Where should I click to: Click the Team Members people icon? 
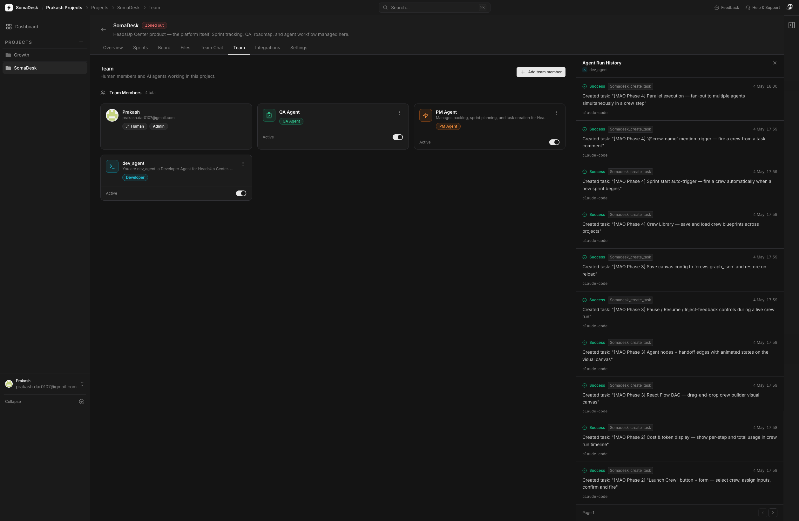[x=103, y=93]
